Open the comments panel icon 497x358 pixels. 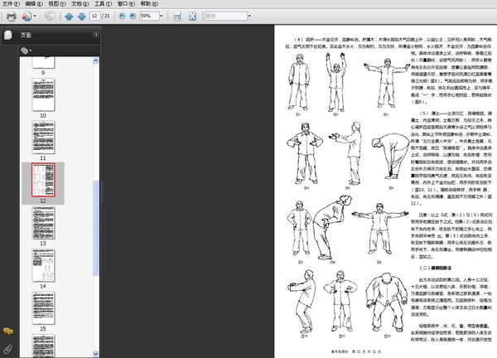8,332
